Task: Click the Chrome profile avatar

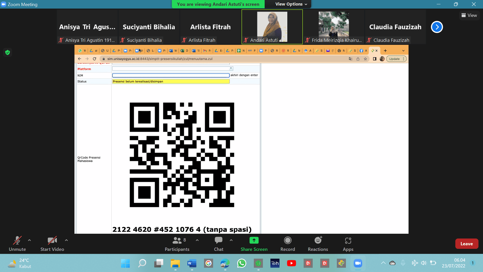Action: [382, 59]
